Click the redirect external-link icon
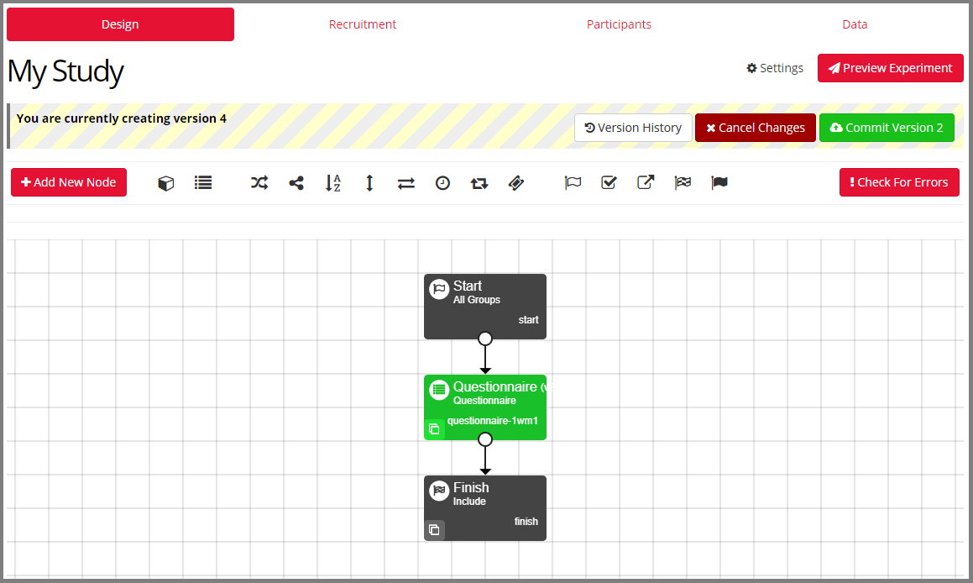Viewport: 973px width, 583px height. [646, 182]
